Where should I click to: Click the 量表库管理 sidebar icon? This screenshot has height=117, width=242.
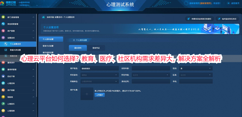[3, 69]
